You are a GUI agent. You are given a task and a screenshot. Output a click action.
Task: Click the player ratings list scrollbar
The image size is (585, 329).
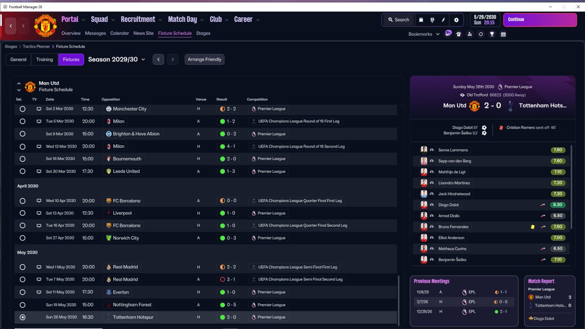[x=571, y=186]
